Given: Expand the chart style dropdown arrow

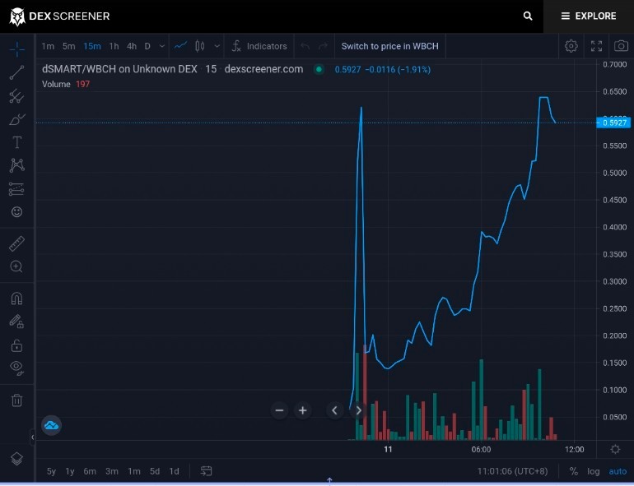Looking at the screenshot, I should (x=217, y=46).
